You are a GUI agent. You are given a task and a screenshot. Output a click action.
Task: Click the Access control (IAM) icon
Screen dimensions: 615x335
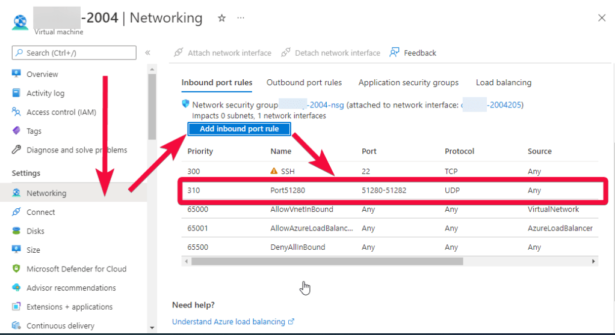16,112
